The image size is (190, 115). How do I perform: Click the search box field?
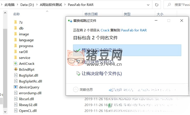[177, 5]
